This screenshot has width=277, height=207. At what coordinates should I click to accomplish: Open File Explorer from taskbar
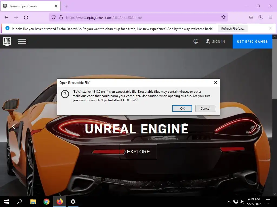[33, 202]
